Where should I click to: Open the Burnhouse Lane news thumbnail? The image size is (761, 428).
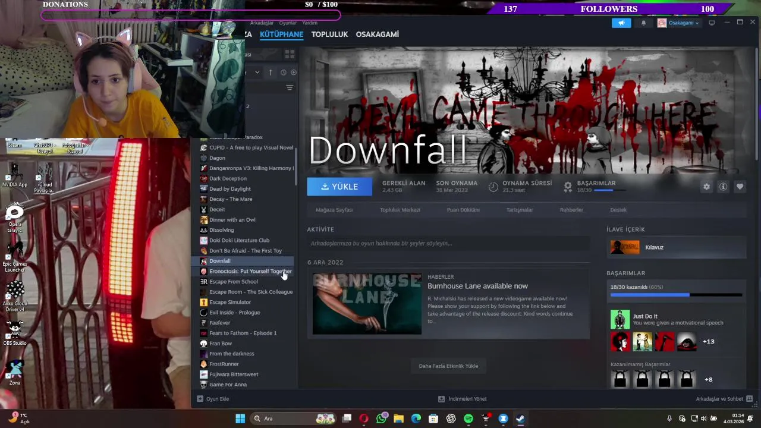[x=367, y=304]
